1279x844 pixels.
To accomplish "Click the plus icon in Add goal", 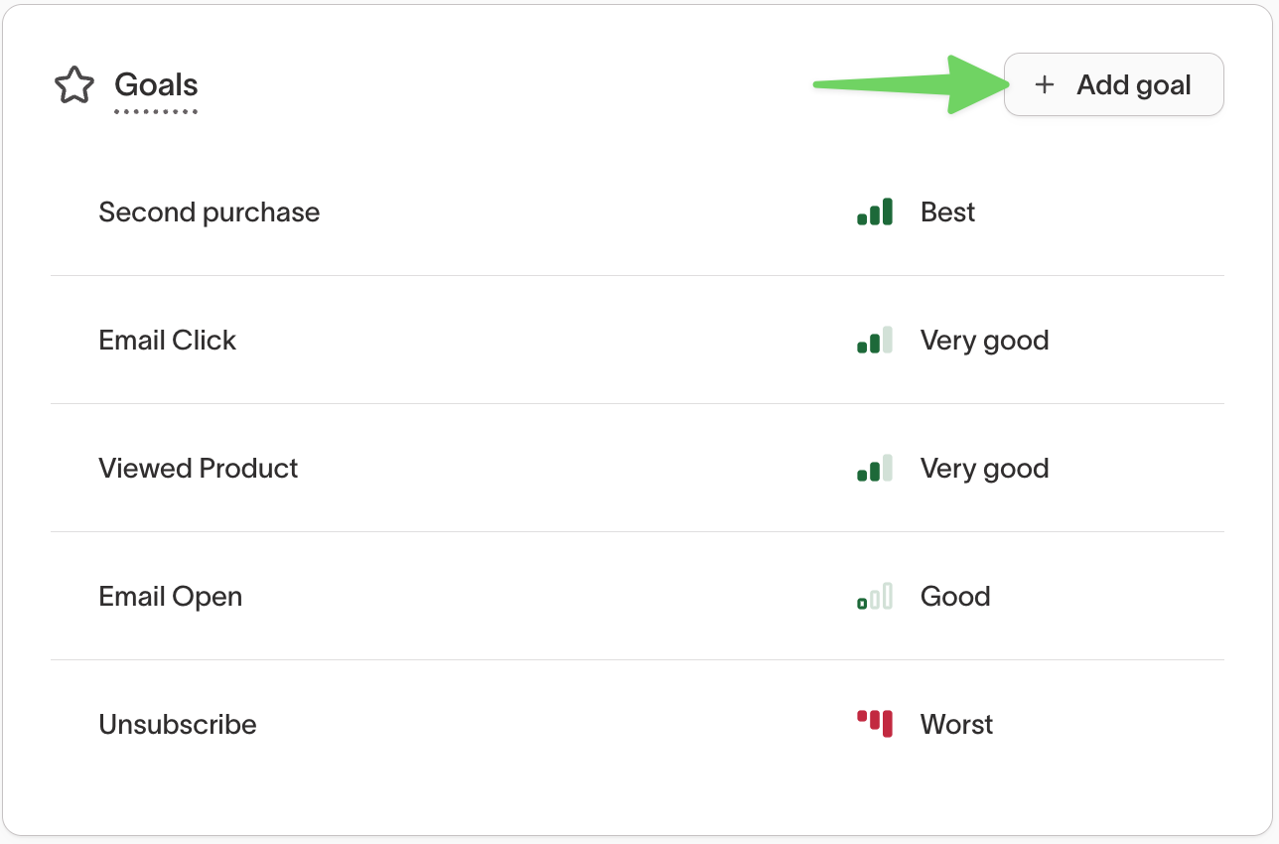I will [x=1044, y=85].
